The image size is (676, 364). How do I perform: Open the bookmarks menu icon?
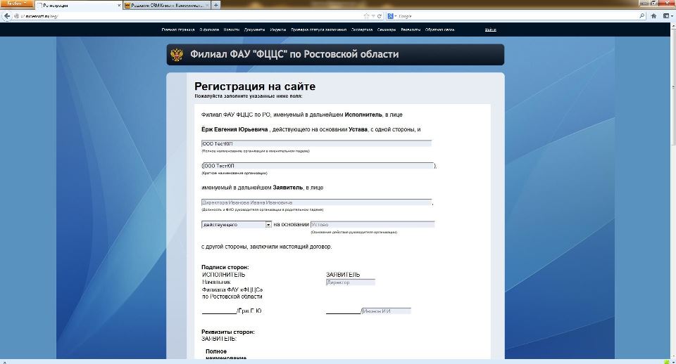(x=667, y=16)
